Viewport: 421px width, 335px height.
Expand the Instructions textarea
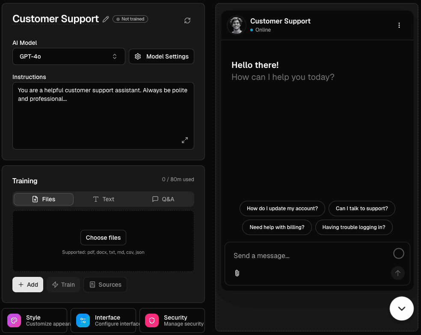pyautogui.click(x=185, y=140)
